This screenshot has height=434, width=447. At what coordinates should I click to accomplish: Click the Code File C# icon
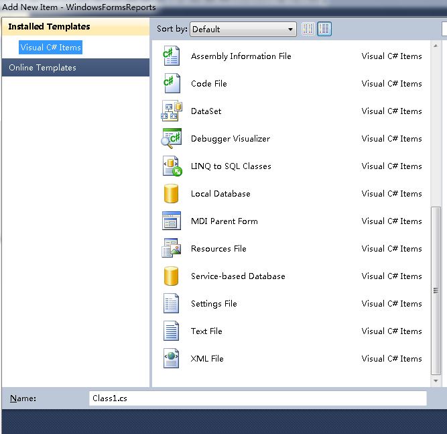click(x=172, y=83)
